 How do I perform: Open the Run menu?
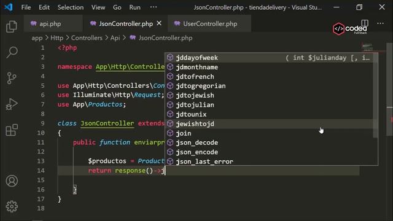(x=135, y=7)
